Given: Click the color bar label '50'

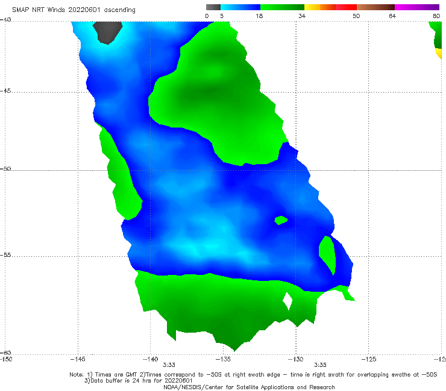Looking at the screenshot, I should (x=356, y=16).
